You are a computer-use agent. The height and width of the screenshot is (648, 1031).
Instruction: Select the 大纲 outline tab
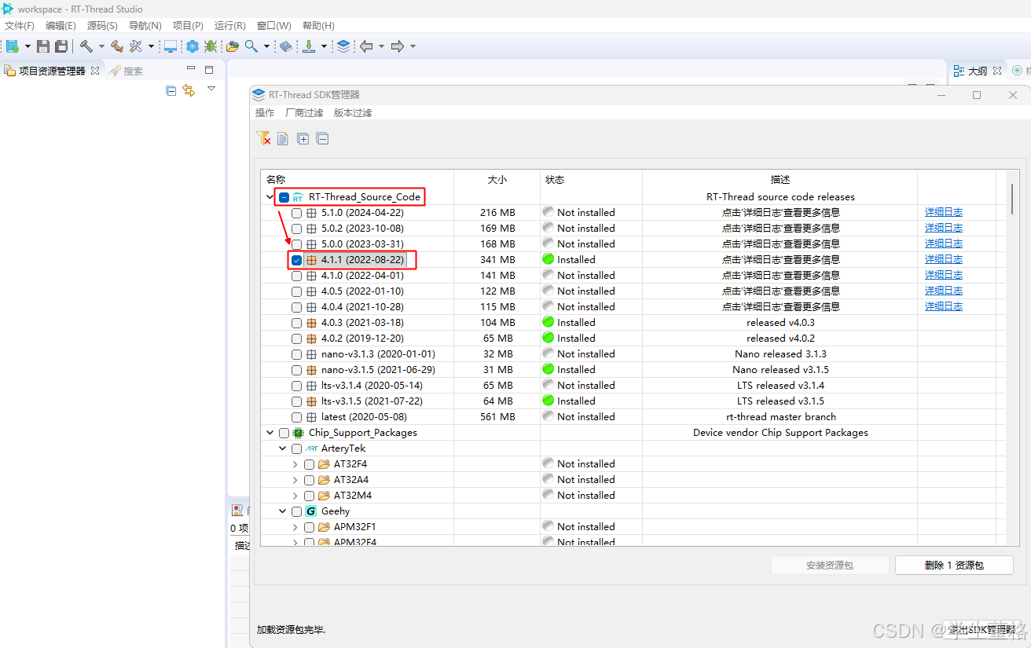point(978,71)
